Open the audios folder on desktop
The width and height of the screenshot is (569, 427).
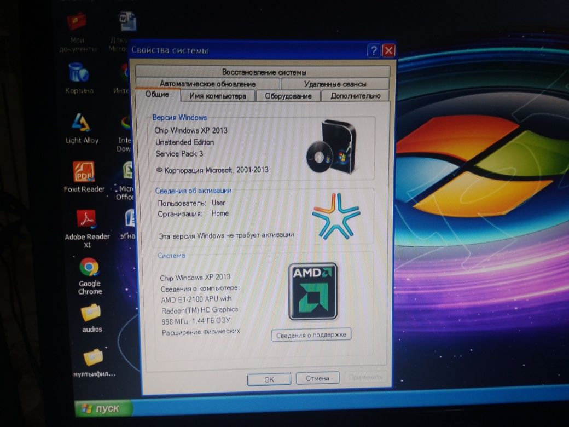coord(91,319)
